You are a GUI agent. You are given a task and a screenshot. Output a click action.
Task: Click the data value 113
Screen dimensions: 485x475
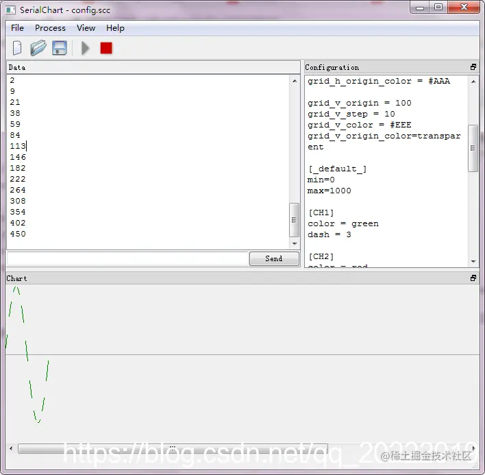point(18,146)
